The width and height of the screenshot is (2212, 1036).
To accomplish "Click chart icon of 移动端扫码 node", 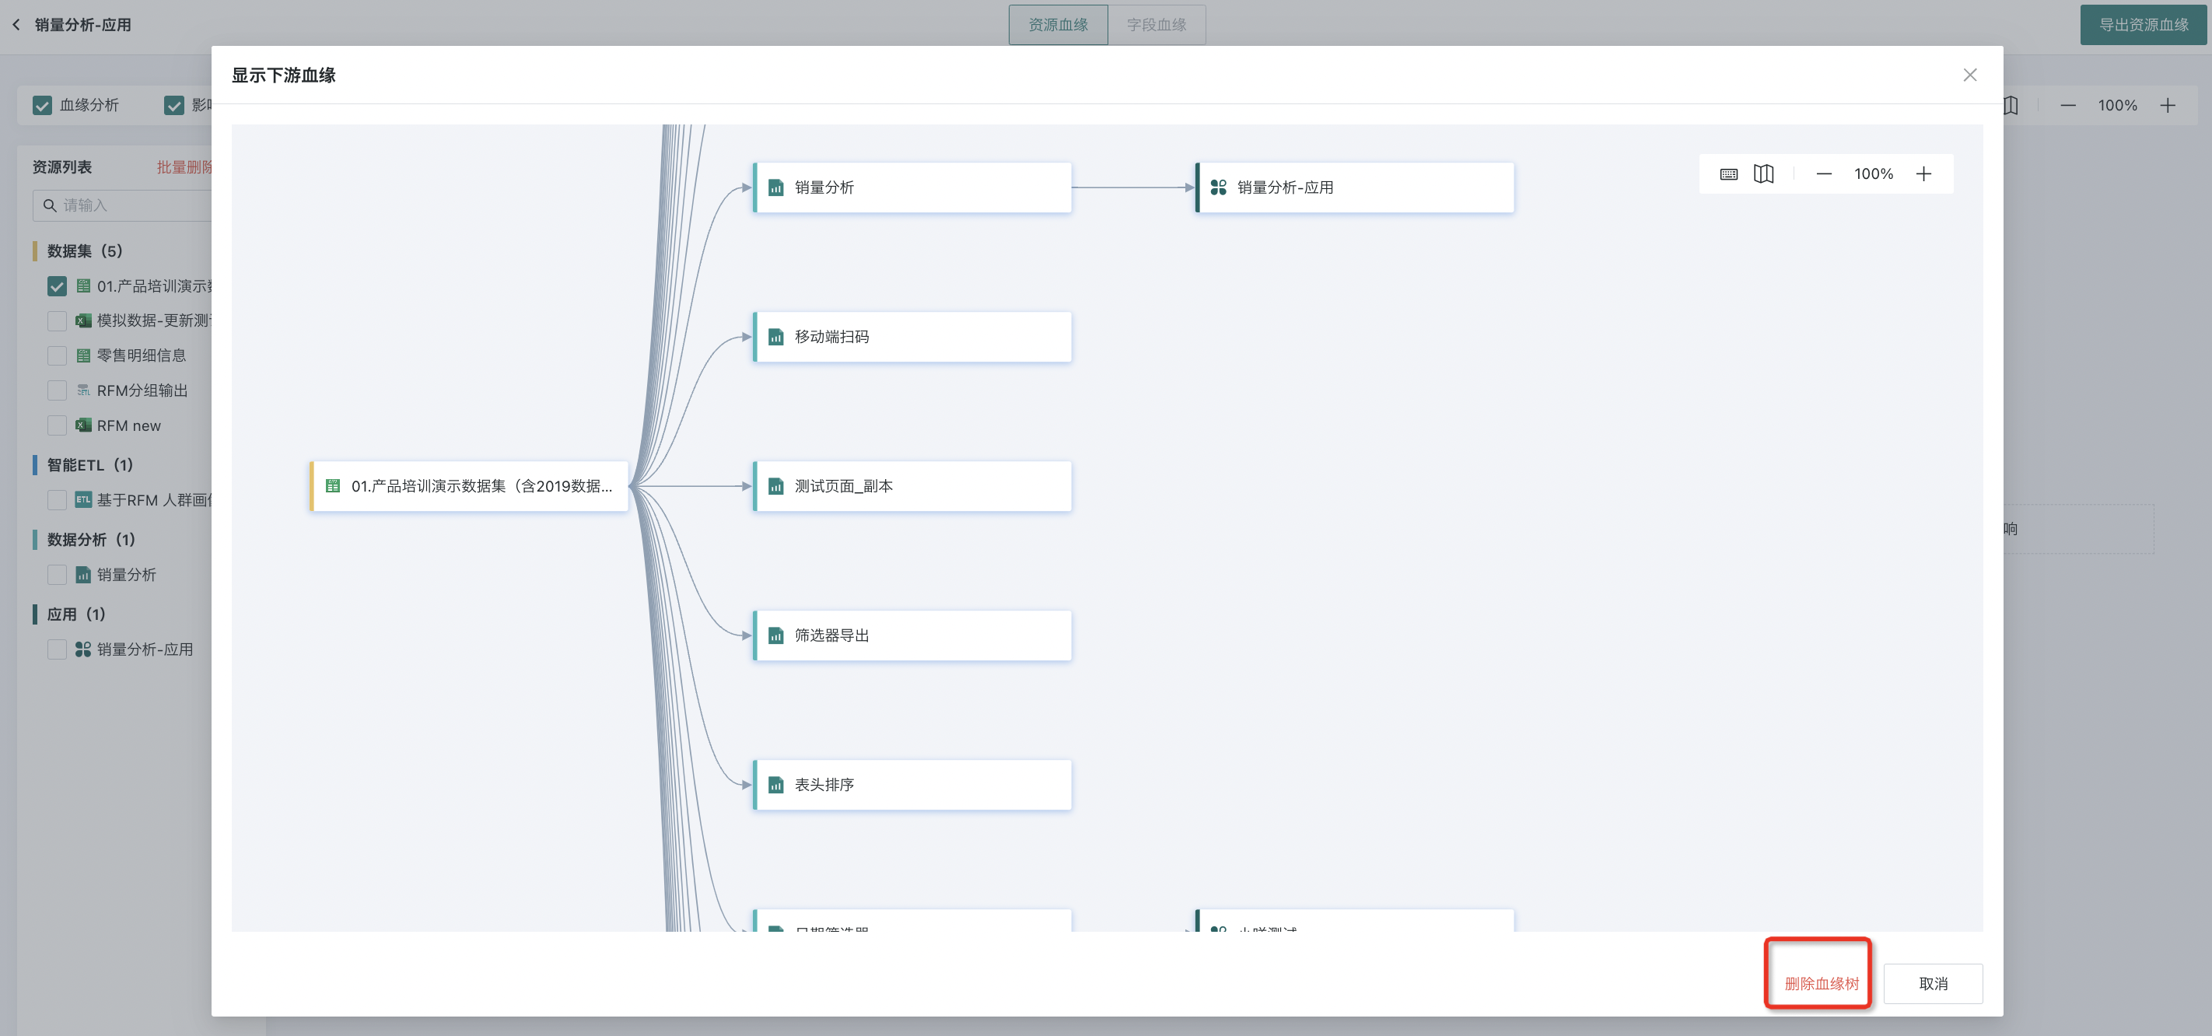I will tap(775, 337).
